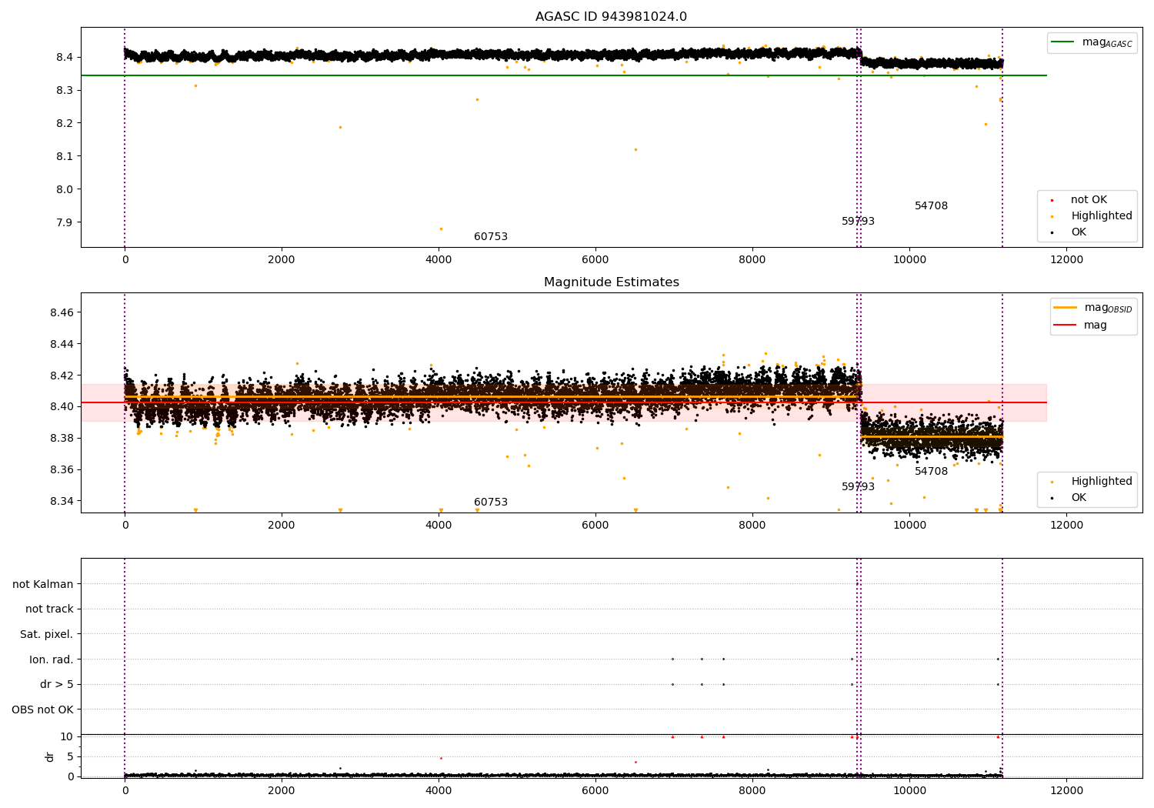Click the 'Sat. pixel.' row label

[x=46, y=634]
